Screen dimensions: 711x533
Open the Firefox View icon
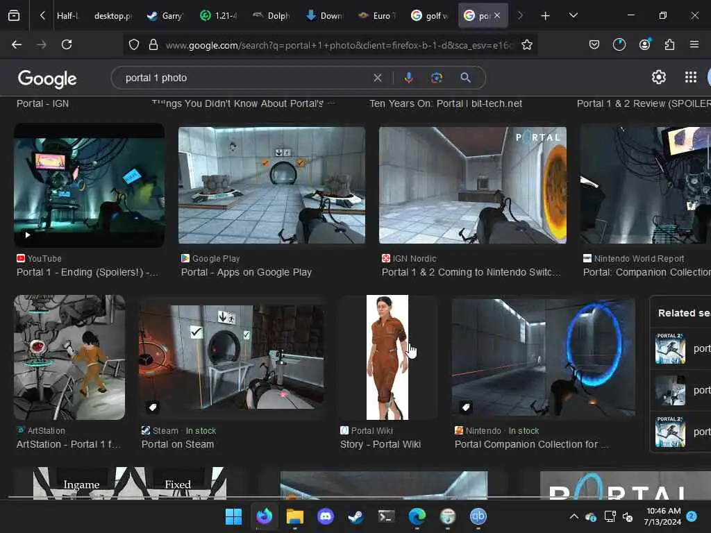14,16
